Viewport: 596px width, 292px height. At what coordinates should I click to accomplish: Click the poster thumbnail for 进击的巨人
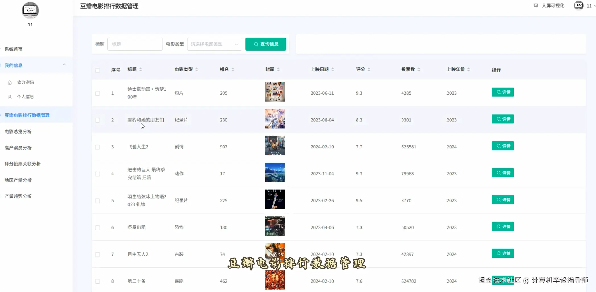[x=275, y=172]
